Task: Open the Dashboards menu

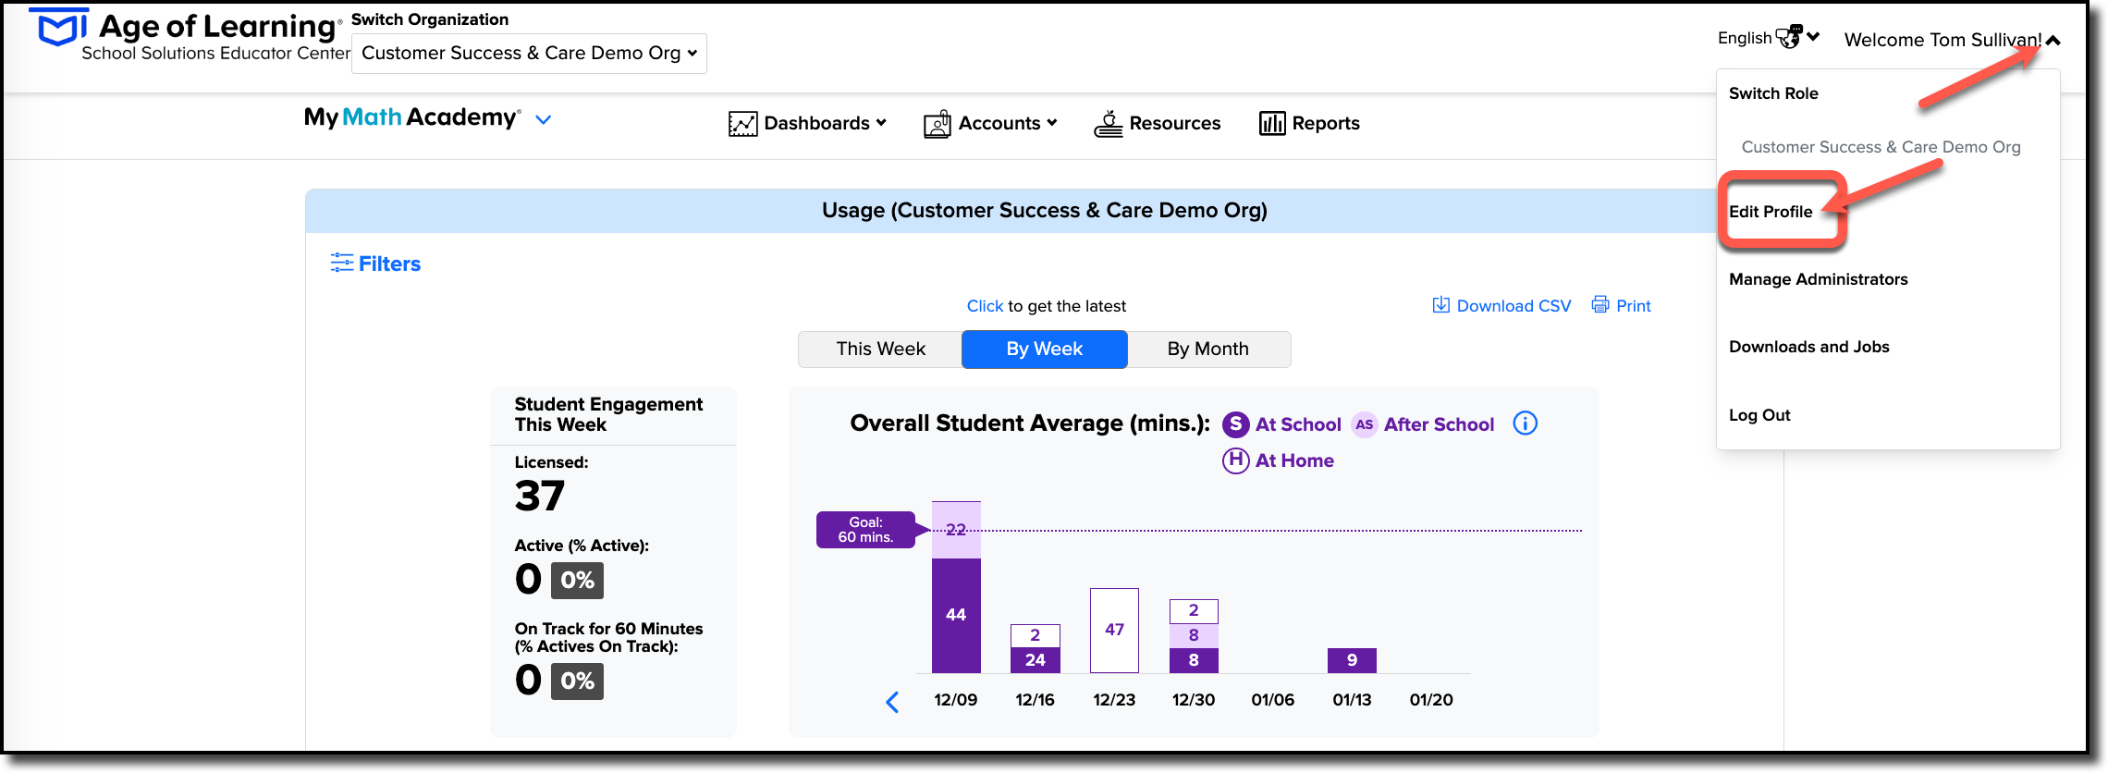Action: click(x=807, y=123)
